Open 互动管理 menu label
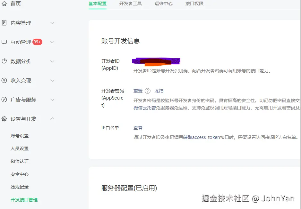 (x=21, y=42)
